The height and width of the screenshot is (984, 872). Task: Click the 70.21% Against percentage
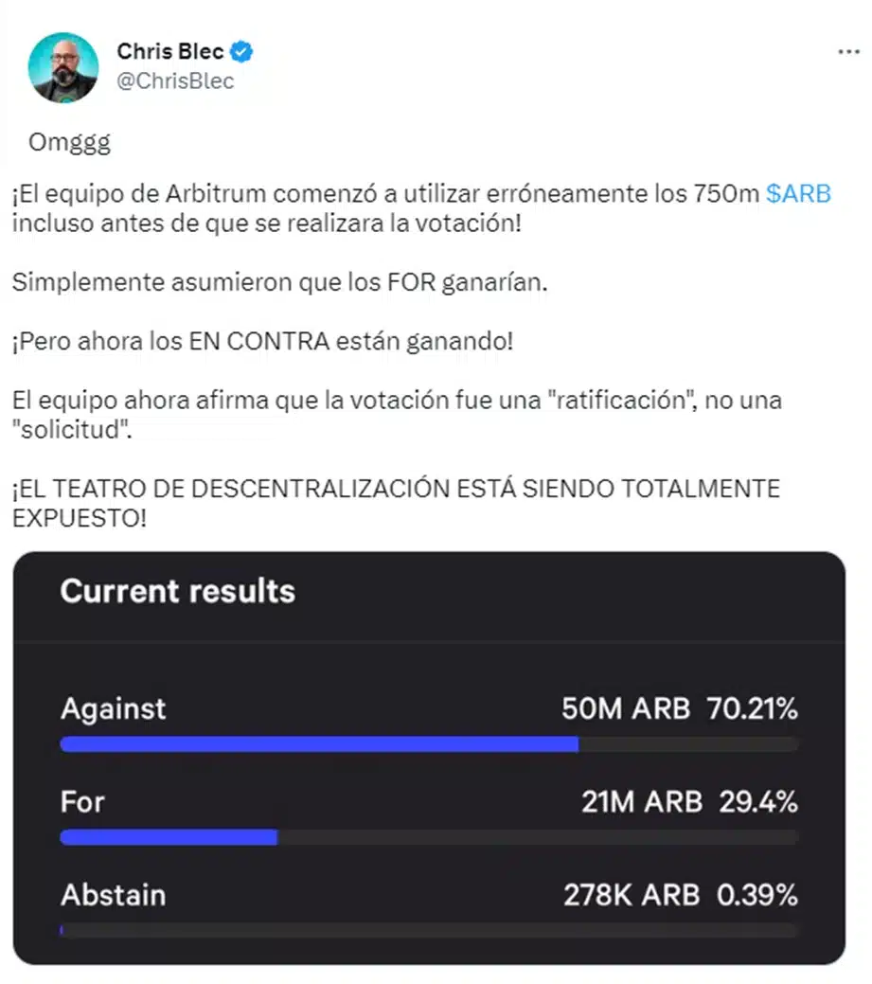753,708
